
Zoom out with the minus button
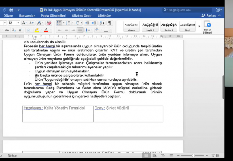(178, 156)
